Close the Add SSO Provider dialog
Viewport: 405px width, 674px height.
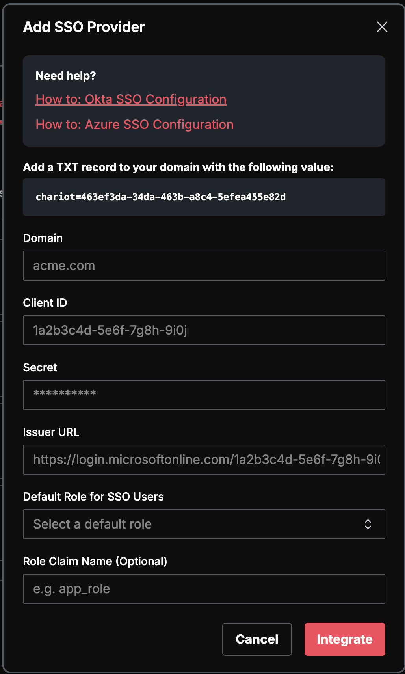382,27
